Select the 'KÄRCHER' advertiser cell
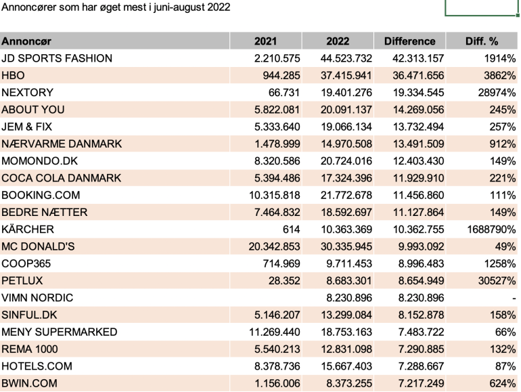The width and height of the screenshot is (521, 392). tap(114, 229)
